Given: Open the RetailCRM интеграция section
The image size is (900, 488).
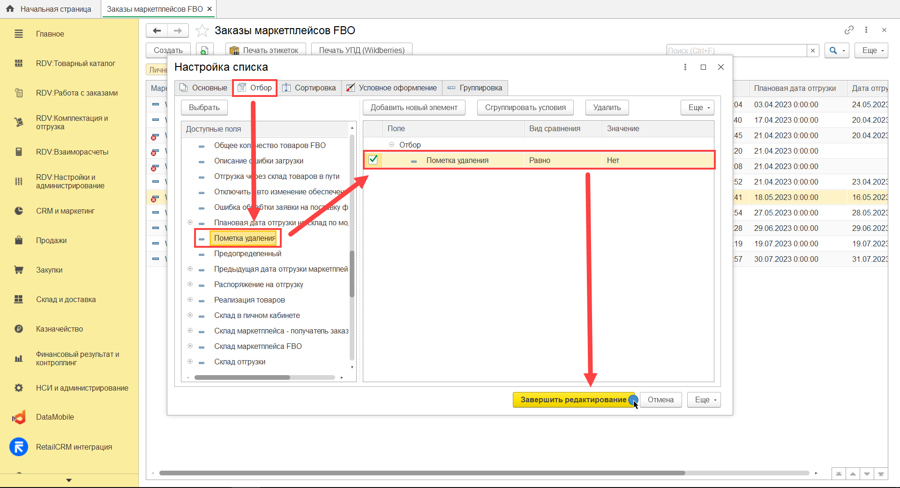Looking at the screenshot, I should [x=74, y=447].
